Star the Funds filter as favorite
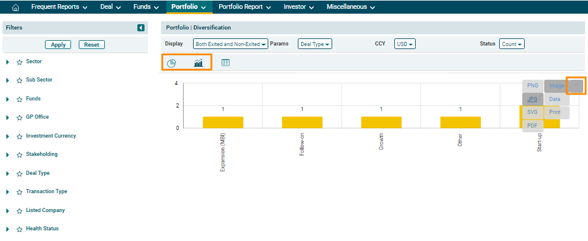 pos(20,99)
